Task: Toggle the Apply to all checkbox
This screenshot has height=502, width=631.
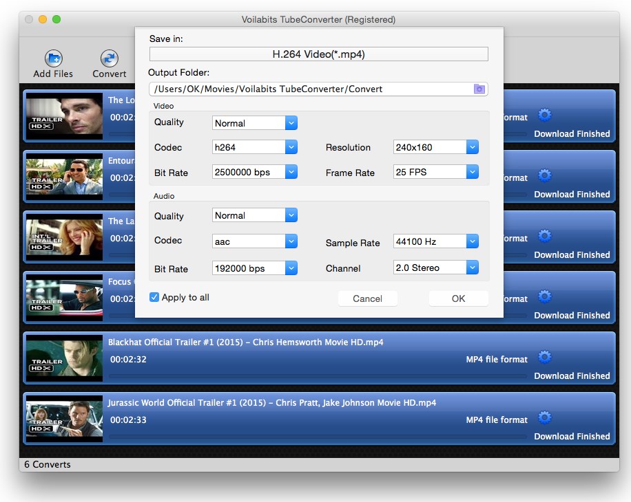Action: (x=154, y=297)
